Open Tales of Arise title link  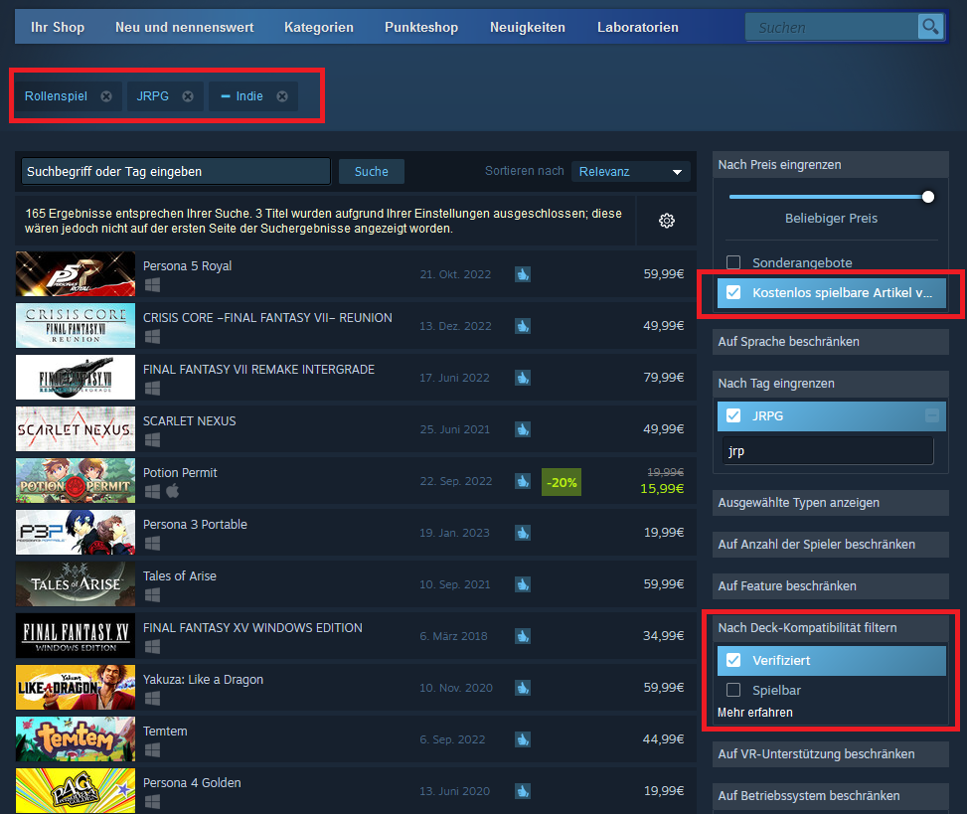tap(180, 576)
